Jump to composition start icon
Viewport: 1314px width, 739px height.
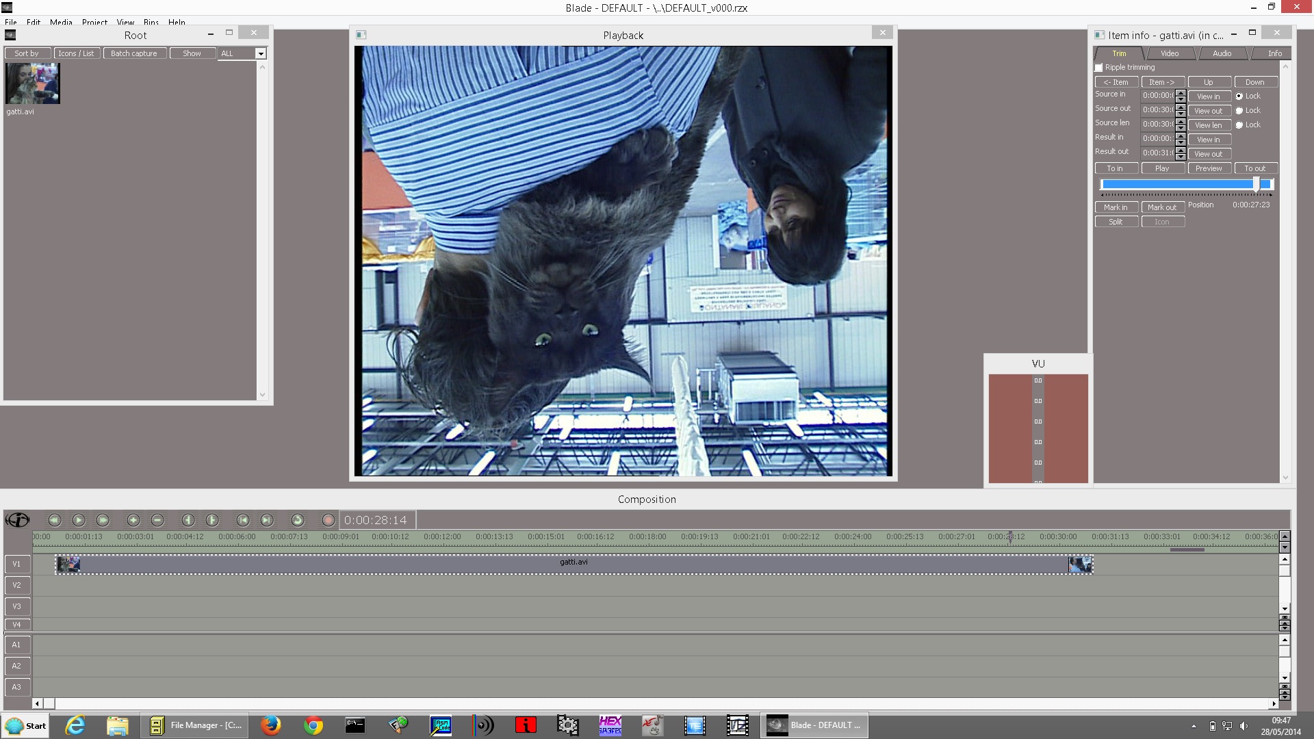click(x=243, y=520)
